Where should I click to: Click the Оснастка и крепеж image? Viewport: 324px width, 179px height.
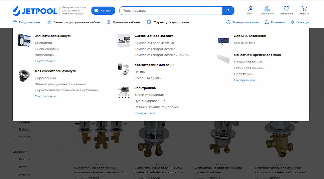point(223,59)
